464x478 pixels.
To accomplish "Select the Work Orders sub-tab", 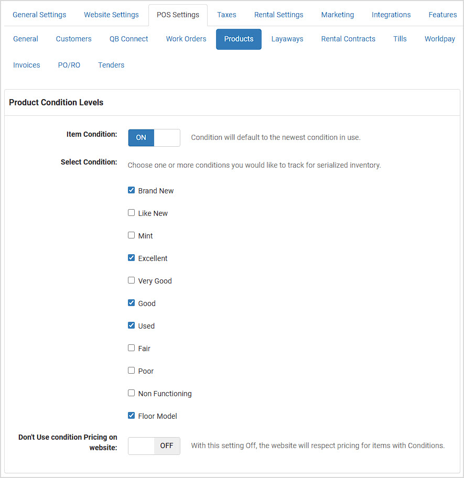I will pos(186,39).
